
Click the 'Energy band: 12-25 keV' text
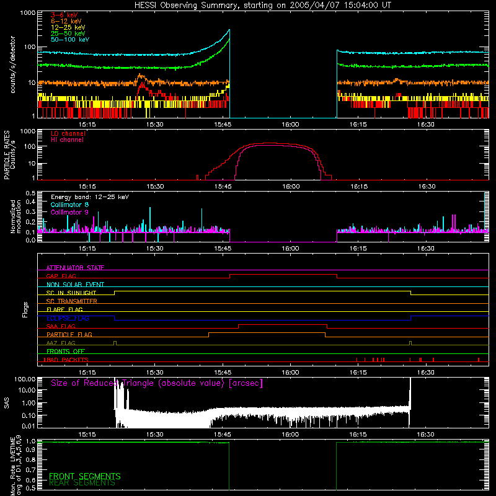(x=90, y=197)
